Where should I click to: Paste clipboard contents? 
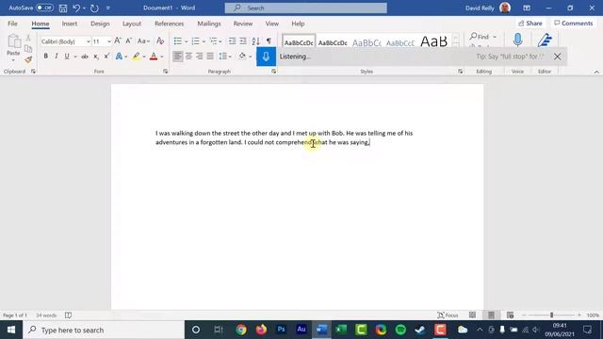[13, 46]
